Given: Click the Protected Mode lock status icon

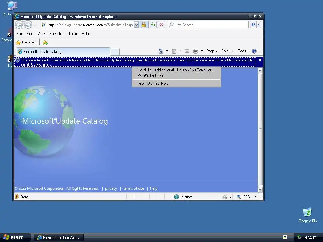Looking at the screenshot, I should point(225,197).
